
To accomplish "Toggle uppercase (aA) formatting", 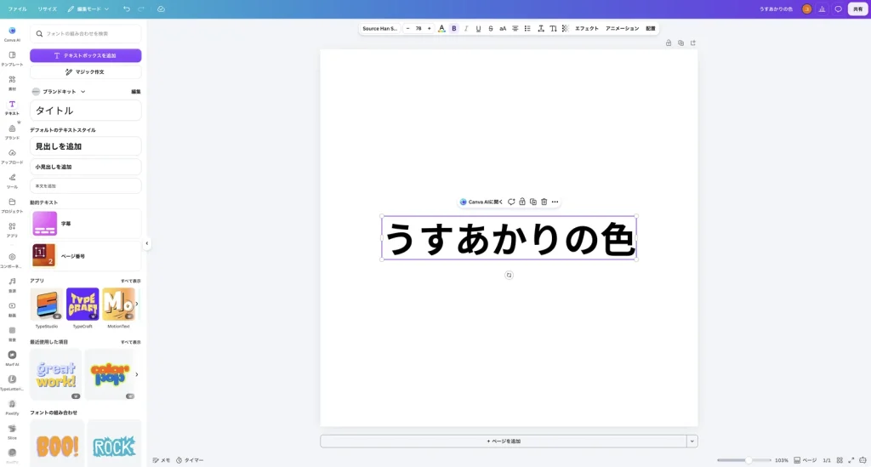I will point(503,28).
